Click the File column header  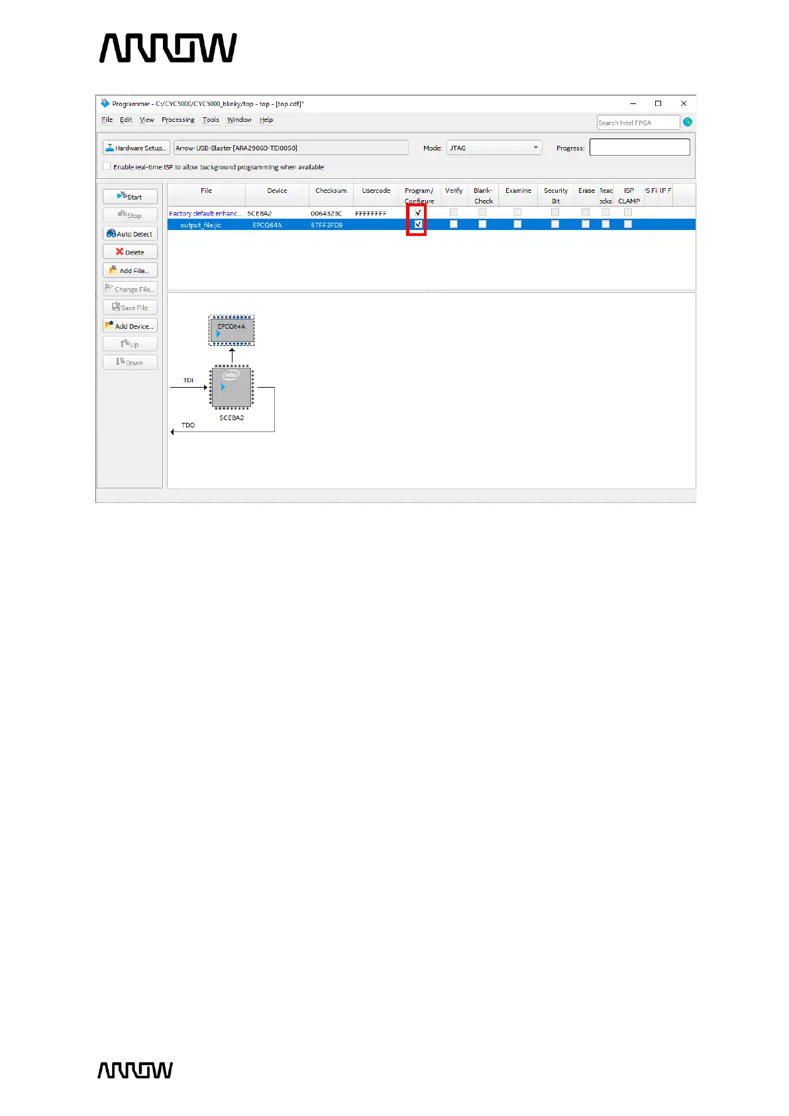click(x=206, y=195)
